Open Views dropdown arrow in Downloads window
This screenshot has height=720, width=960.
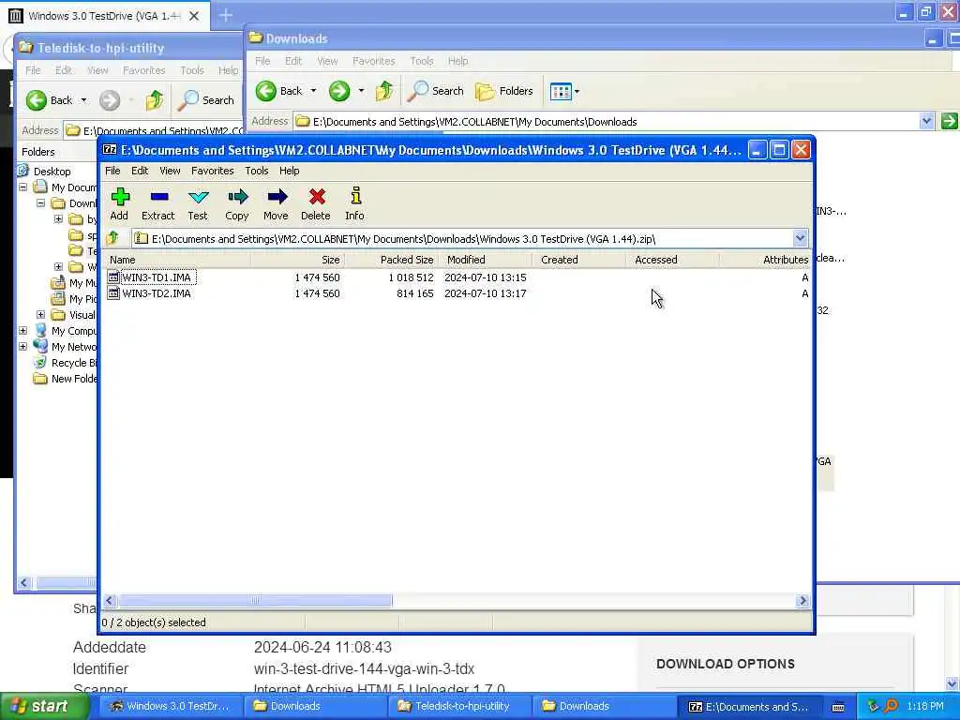(x=577, y=92)
